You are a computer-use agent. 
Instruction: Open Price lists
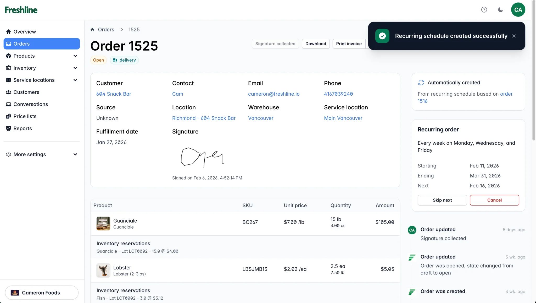(x=25, y=116)
